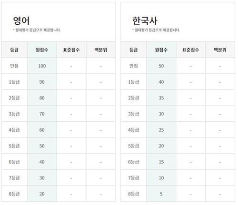Click the 한국사 2등급 score 35 cell
This screenshot has height=205, width=238.
click(x=161, y=98)
